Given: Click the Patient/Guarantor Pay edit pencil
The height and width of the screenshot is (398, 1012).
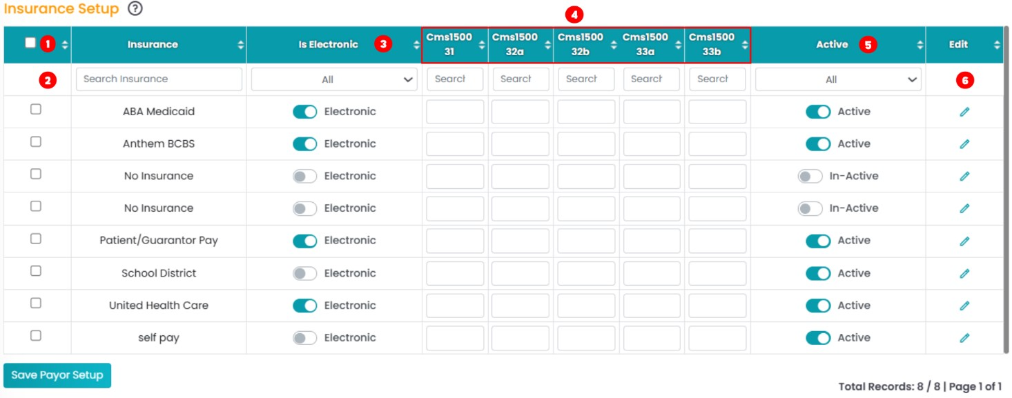Looking at the screenshot, I should (964, 241).
